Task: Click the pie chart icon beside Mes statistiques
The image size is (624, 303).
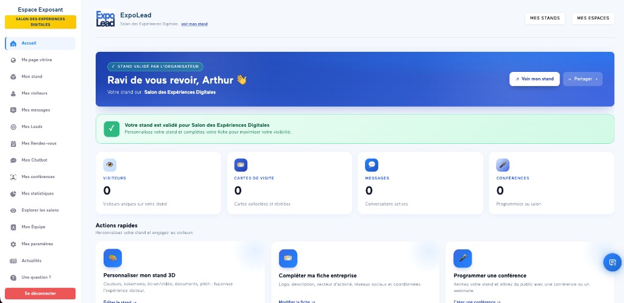Action: coord(13,194)
